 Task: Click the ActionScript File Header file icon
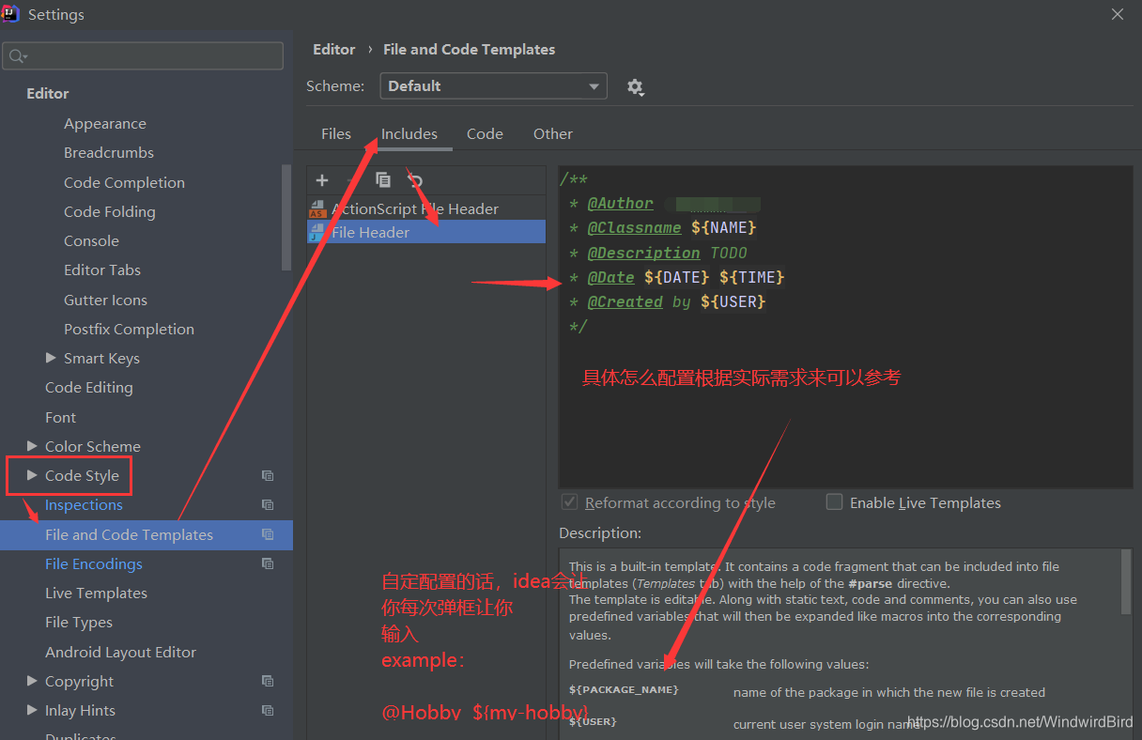(317, 208)
